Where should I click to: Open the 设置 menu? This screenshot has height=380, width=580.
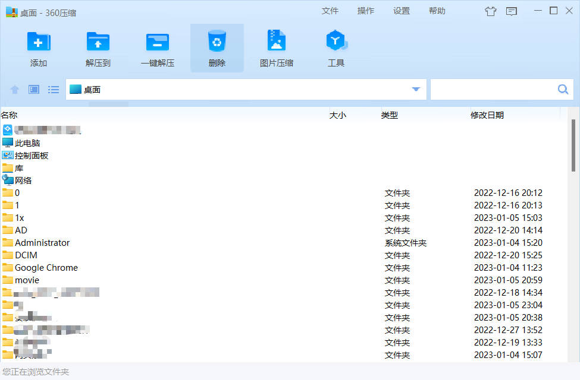pyautogui.click(x=402, y=11)
